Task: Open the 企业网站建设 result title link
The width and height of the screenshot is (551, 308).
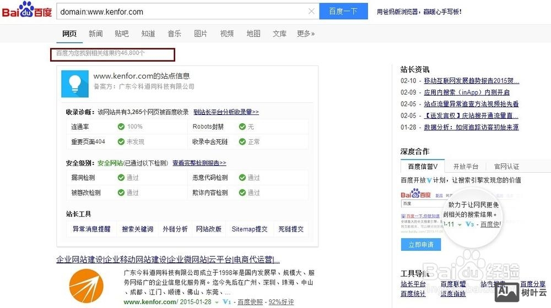Action: (x=168, y=260)
